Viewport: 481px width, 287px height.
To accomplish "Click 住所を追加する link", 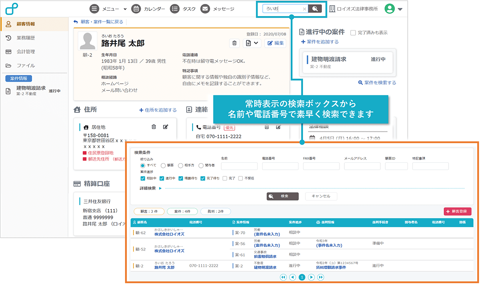I will (x=158, y=110).
